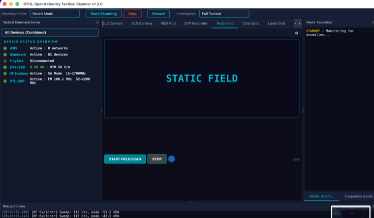This screenshot has width=374, height=218.
Task: Select the EMF-390 device label
Action: (17, 67)
